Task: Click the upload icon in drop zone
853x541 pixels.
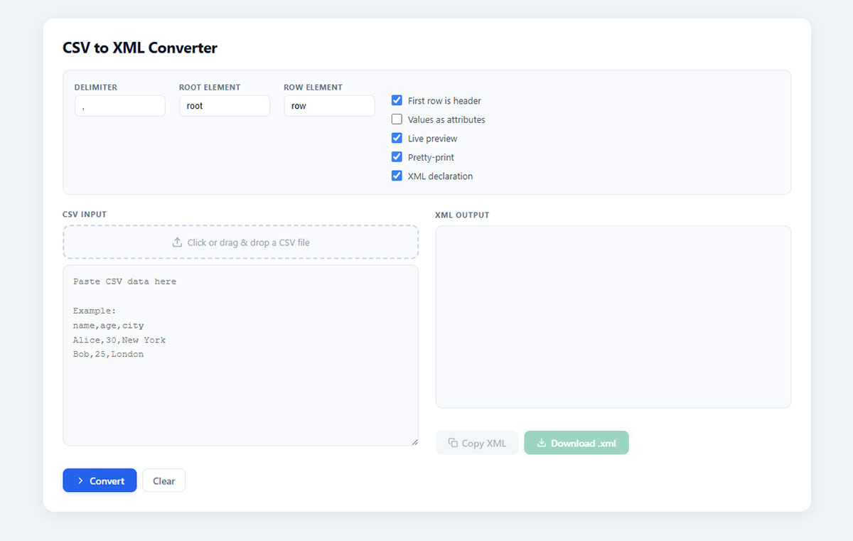Action: (177, 242)
